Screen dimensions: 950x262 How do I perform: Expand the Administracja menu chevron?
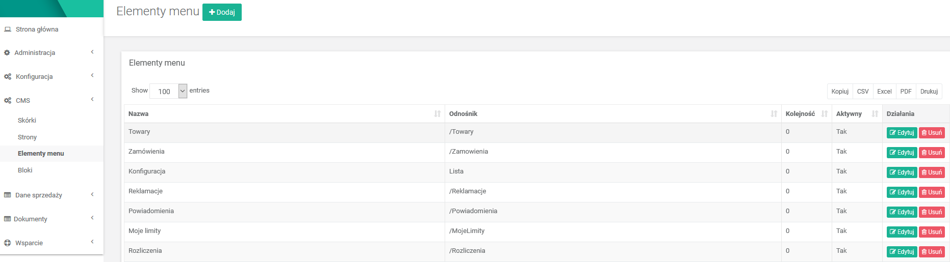click(92, 52)
